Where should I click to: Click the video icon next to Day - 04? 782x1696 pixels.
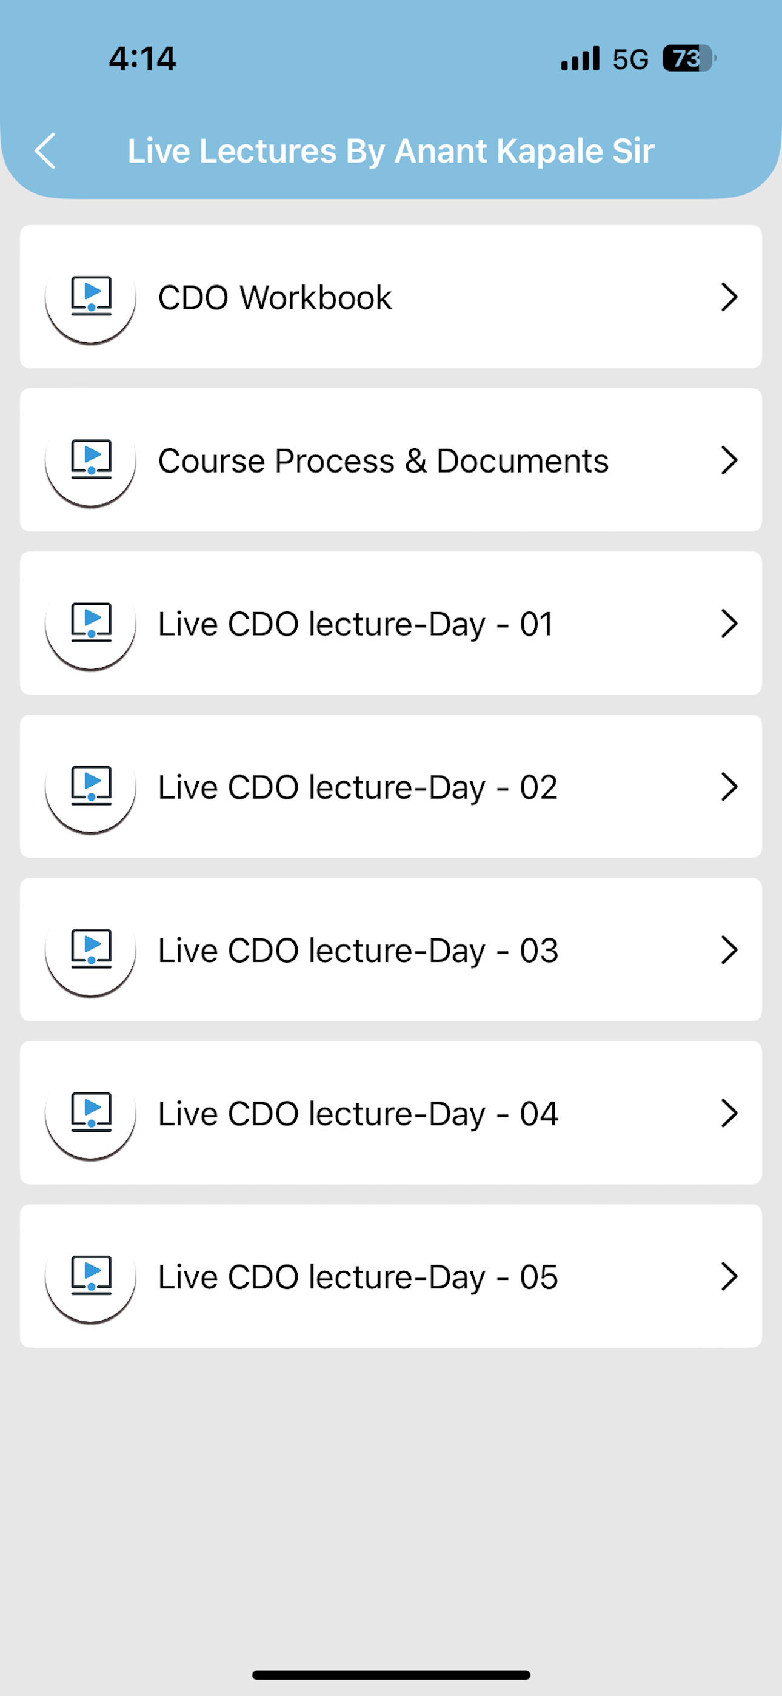click(91, 1113)
